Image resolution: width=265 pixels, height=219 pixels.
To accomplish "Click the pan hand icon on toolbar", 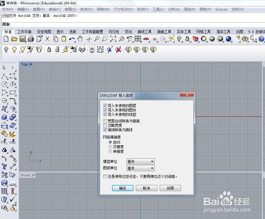I will click(80, 39).
